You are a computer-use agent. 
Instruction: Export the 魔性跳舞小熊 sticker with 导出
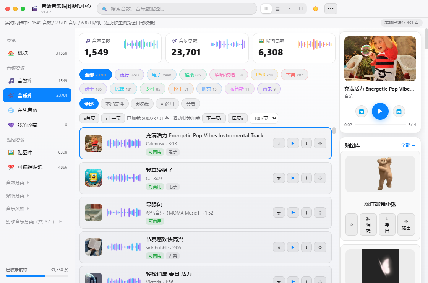coord(387,224)
